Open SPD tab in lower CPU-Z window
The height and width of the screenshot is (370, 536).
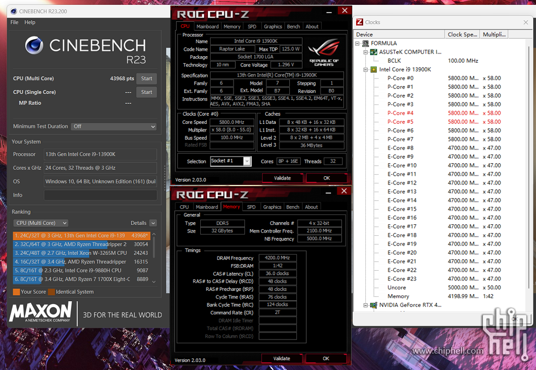point(251,207)
